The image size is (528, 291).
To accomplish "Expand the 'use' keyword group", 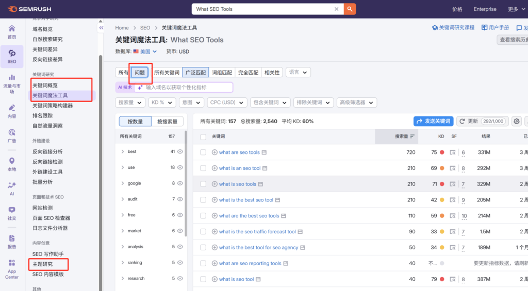I will tap(123, 167).
